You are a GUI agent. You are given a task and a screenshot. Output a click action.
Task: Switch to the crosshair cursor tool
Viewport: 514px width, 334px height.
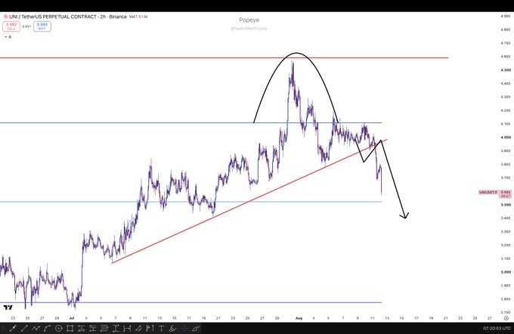[x=184, y=328]
